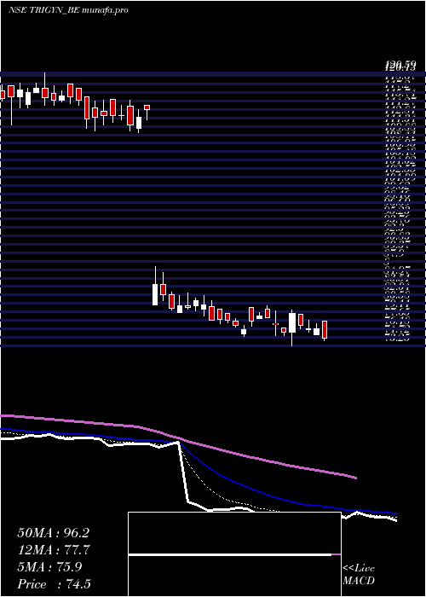This screenshot has width=426, height=597.
Task: Click the white MACD panel box
Action: pyautogui.click(x=234, y=554)
